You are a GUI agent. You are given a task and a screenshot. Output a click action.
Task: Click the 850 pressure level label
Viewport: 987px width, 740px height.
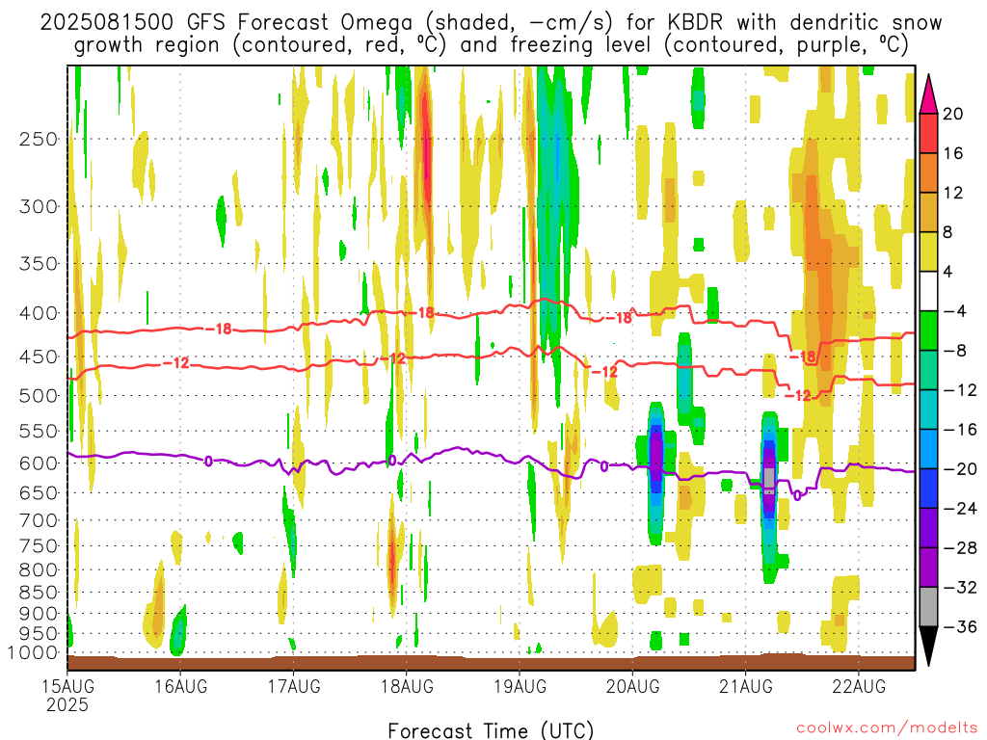[38, 593]
